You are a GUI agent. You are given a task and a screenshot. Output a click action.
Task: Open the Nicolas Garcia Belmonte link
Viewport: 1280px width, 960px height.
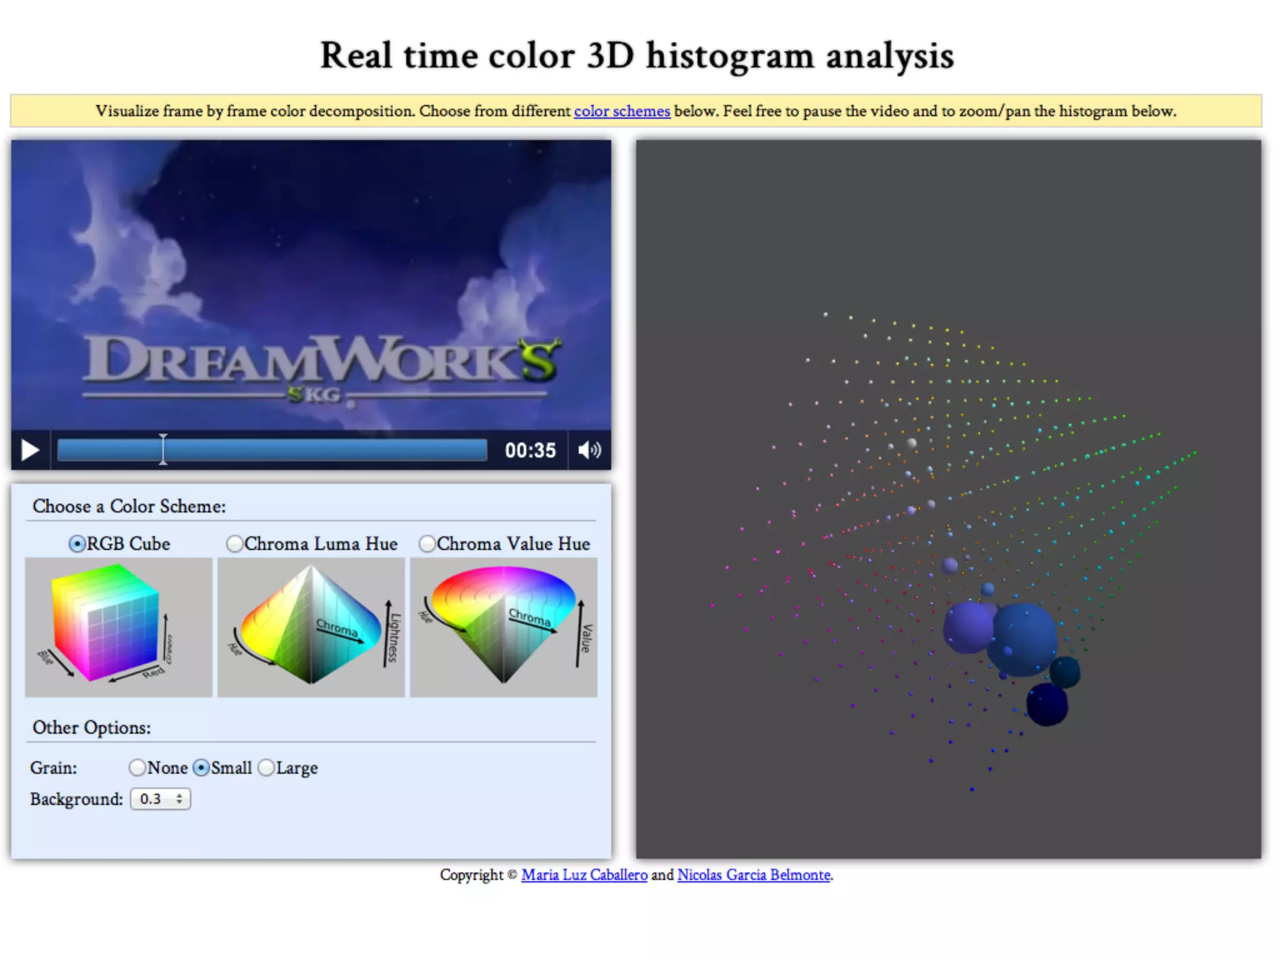pos(754,875)
